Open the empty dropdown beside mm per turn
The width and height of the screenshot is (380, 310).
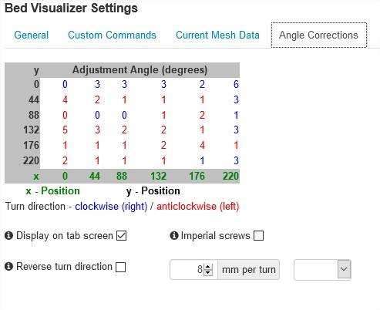tap(322, 269)
